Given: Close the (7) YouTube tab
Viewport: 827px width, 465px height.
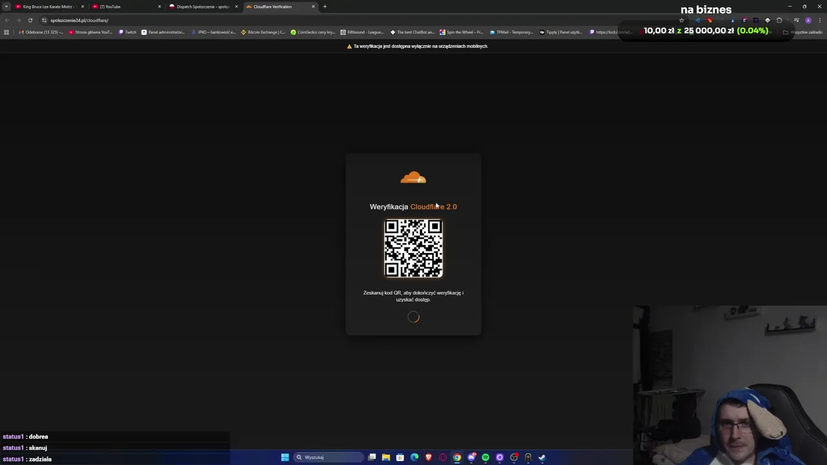Looking at the screenshot, I should coord(159,6).
